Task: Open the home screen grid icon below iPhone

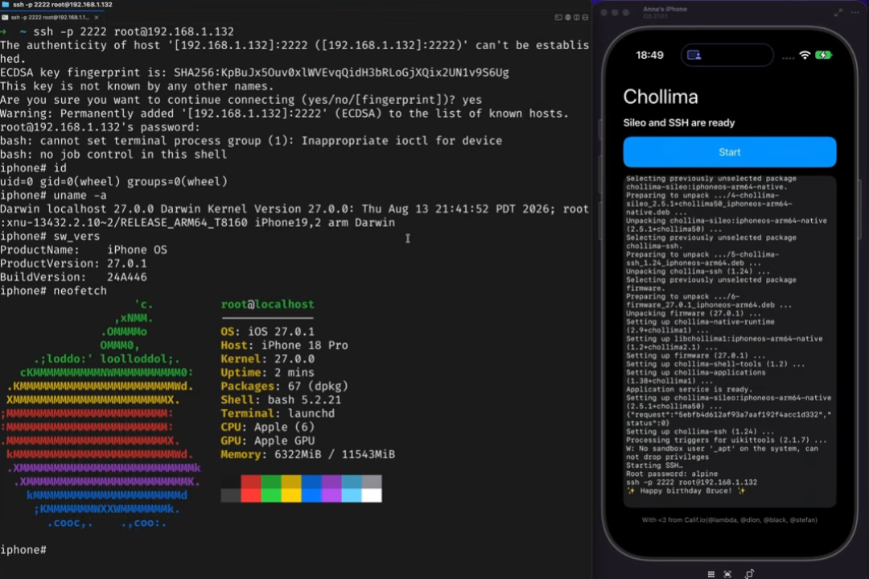Action: (711, 574)
